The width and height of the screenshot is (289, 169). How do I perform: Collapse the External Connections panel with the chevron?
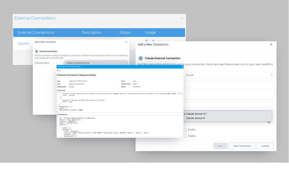pos(182,18)
